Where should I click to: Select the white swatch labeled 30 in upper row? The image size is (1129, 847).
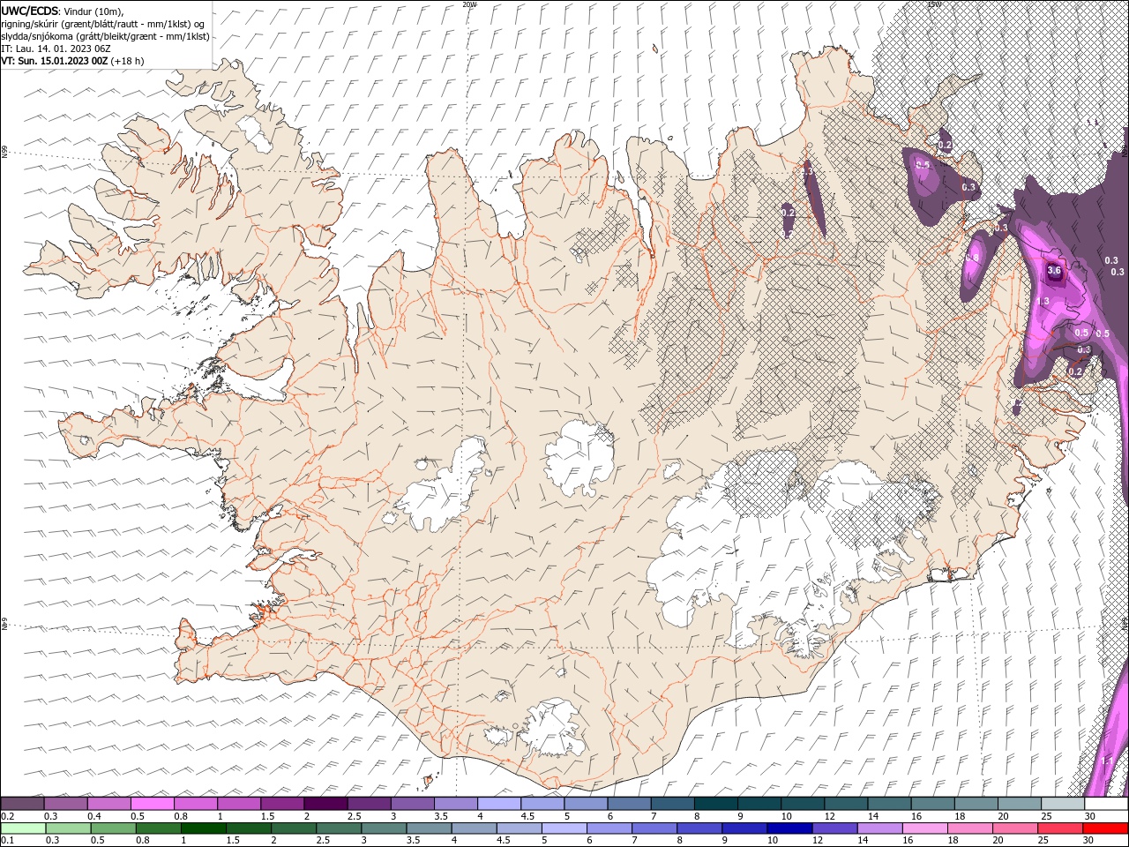point(1106,804)
